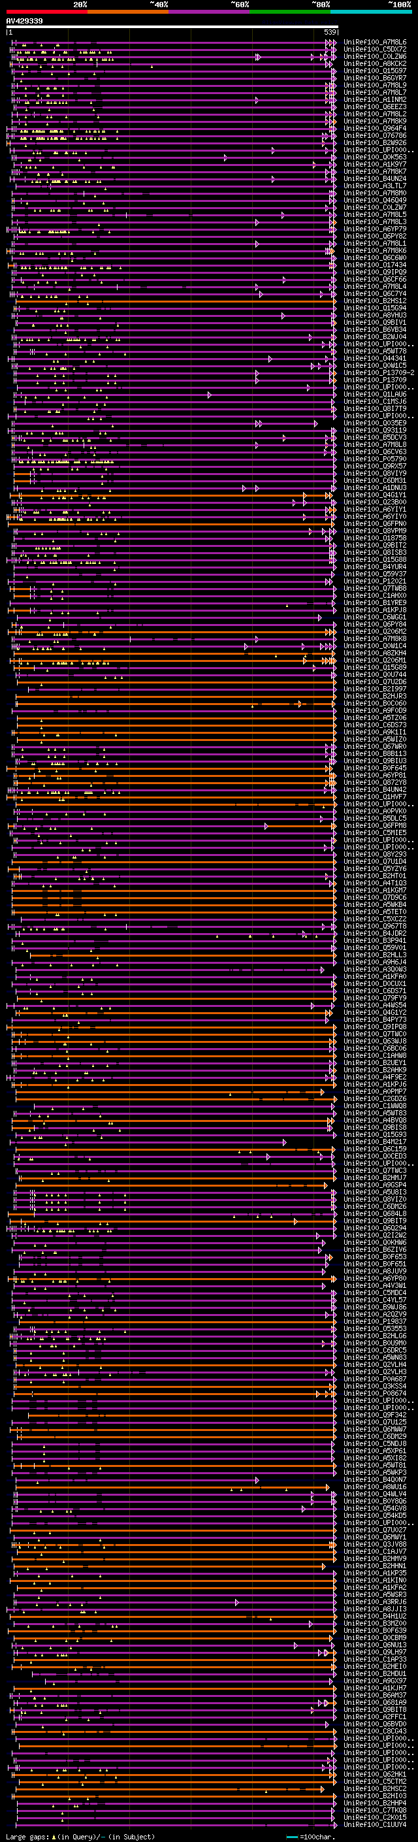
Task: Open UniRef100_O17434 hit label
Action: click(x=375, y=265)
